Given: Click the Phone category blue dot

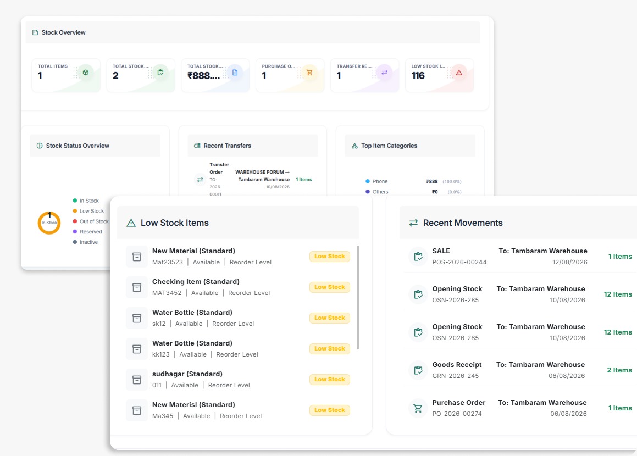Looking at the screenshot, I should pyautogui.click(x=368, y=181).
